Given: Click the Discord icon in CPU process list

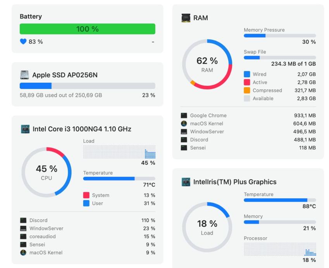Looking at the screenshot, I should pos(23,220).
